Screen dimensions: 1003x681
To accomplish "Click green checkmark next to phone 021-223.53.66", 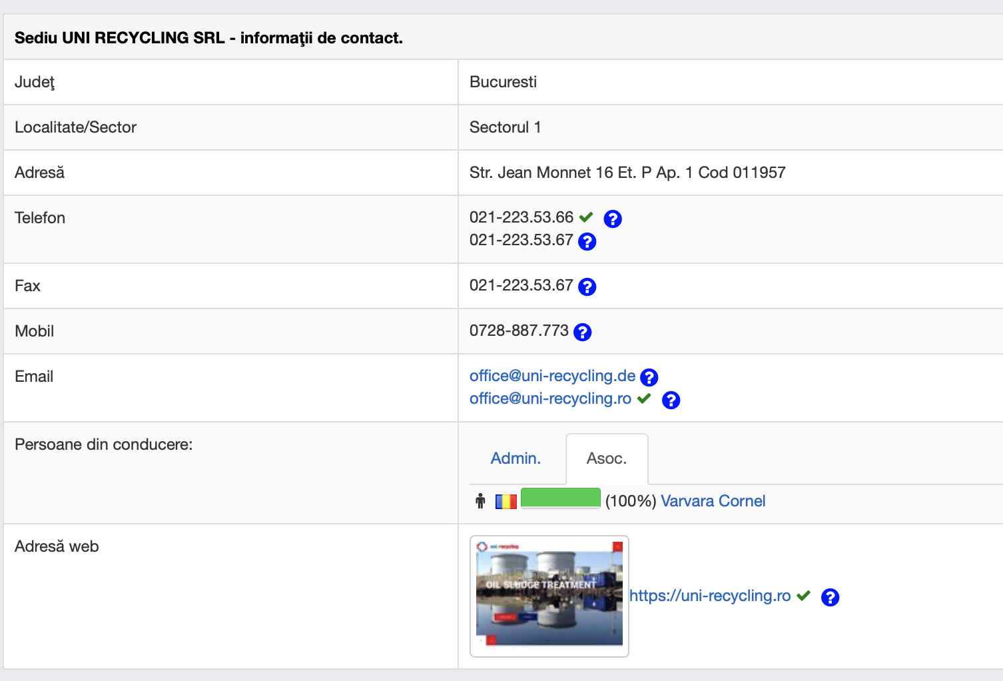I will click(x=586, y=217).
